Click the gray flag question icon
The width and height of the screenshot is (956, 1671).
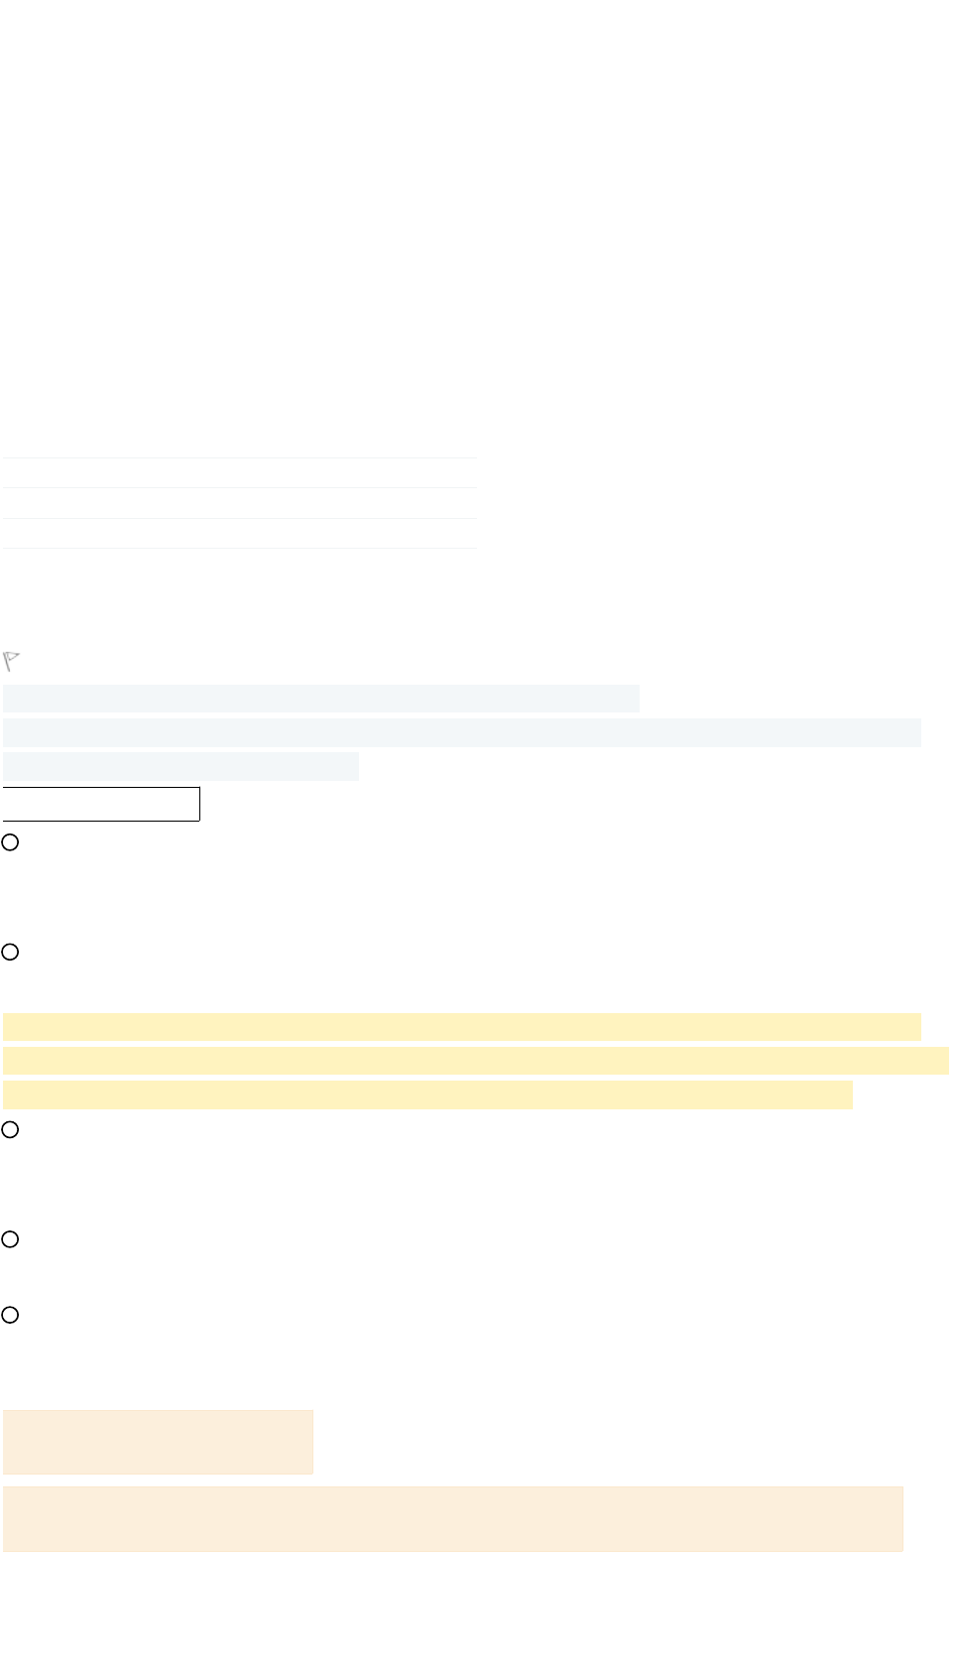point(12,661)
